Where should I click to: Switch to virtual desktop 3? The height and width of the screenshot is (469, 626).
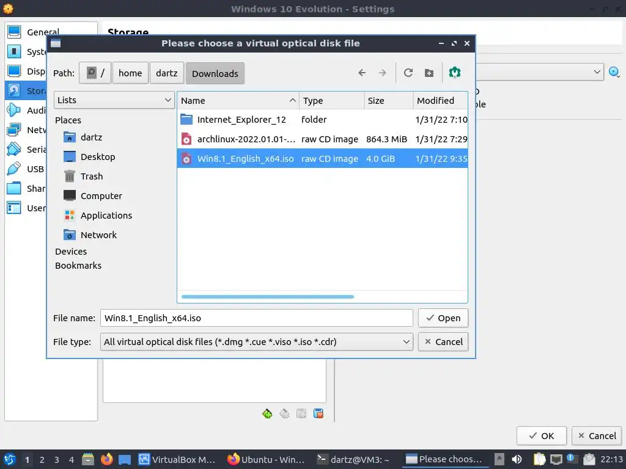(x=56, y=460)
